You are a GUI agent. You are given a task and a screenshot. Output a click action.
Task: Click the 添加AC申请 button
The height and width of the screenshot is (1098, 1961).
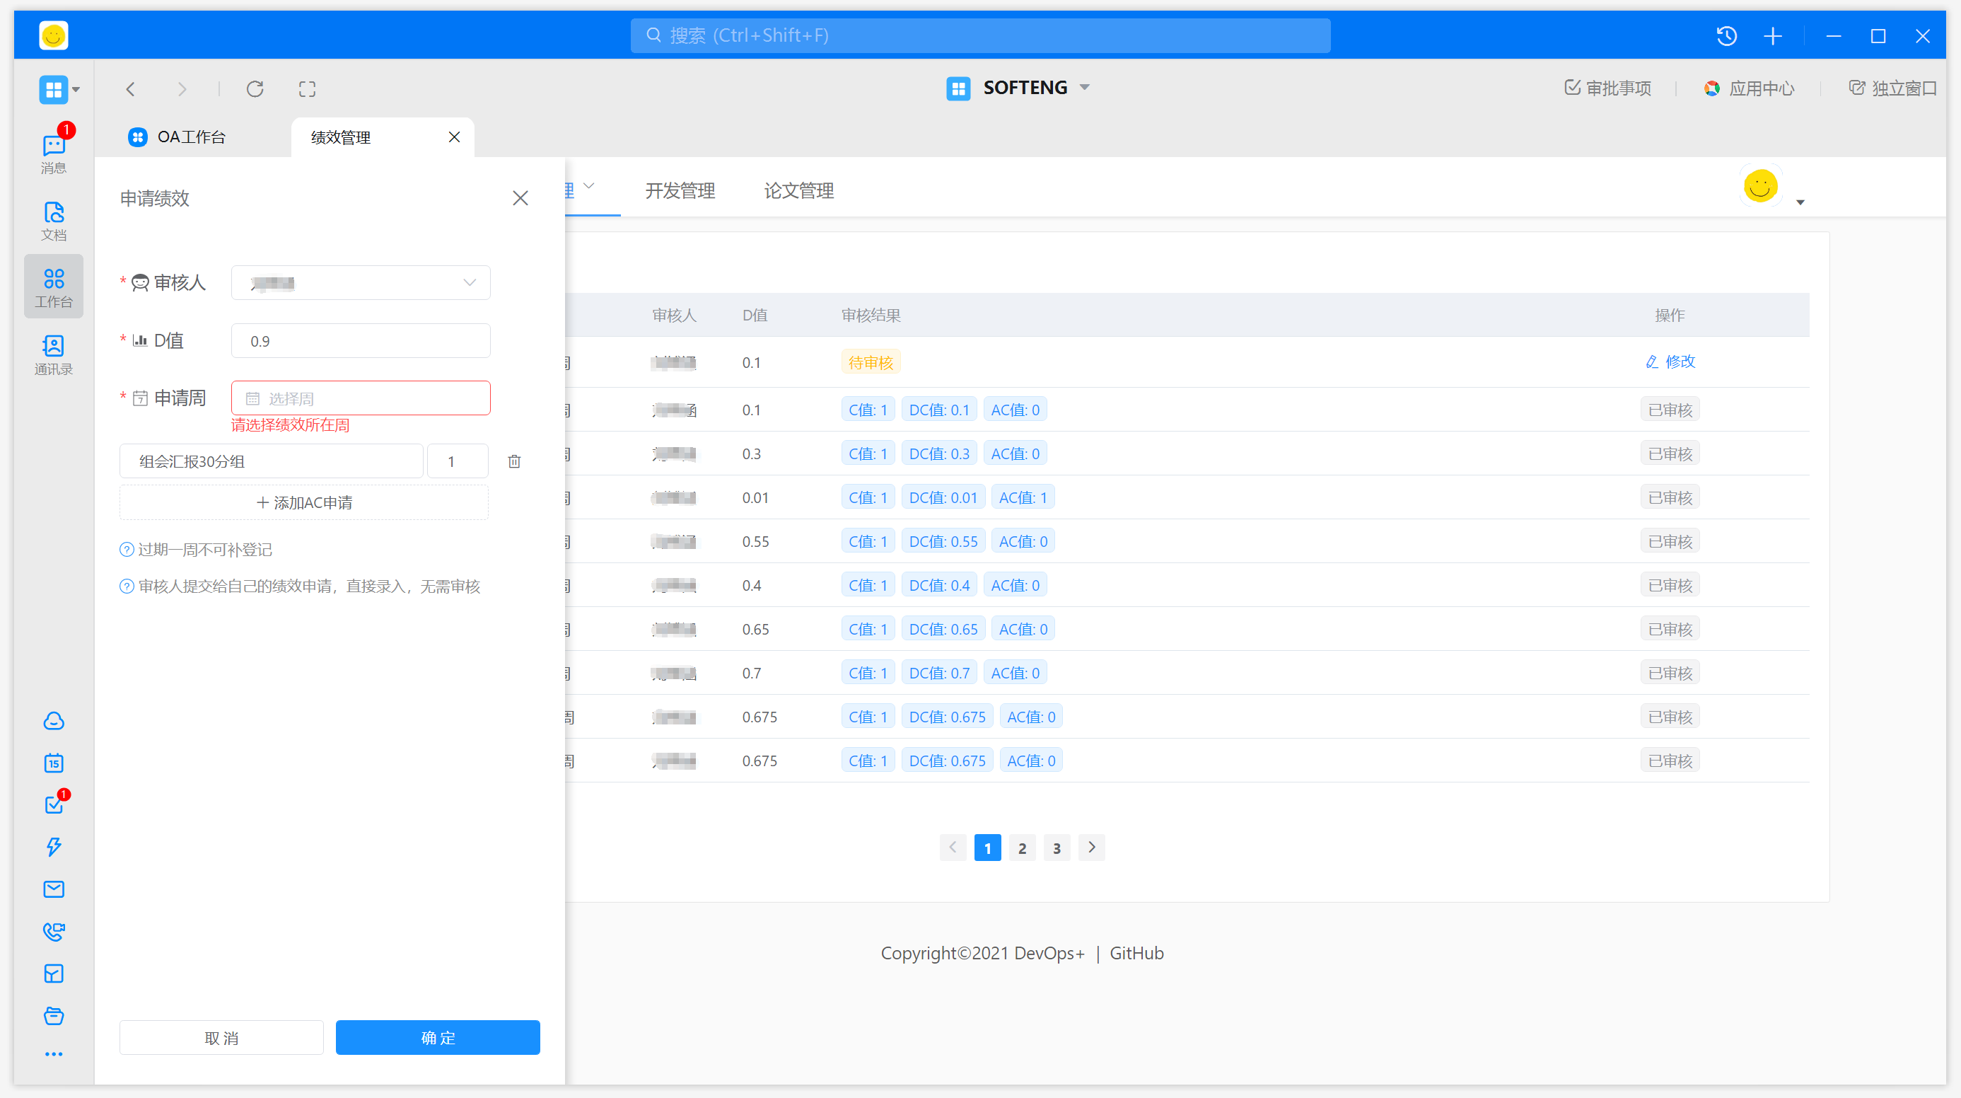pyautogui.click(x=304, y=502)
